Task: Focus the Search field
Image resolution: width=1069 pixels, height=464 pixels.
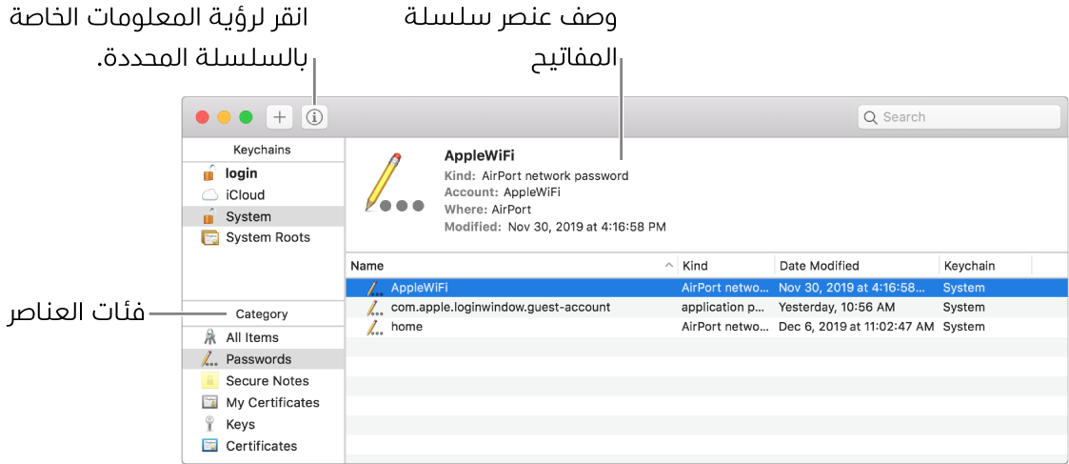Action: click(x=960, y=116)
